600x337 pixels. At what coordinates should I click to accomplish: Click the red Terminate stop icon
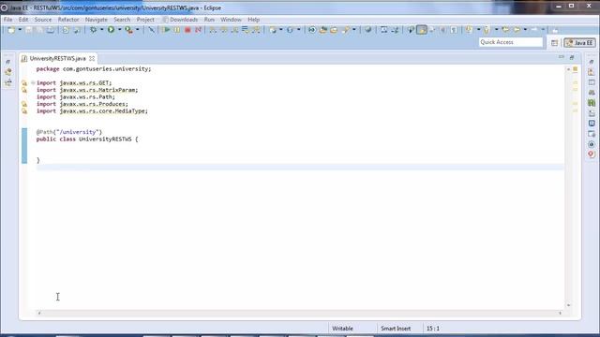187,30
